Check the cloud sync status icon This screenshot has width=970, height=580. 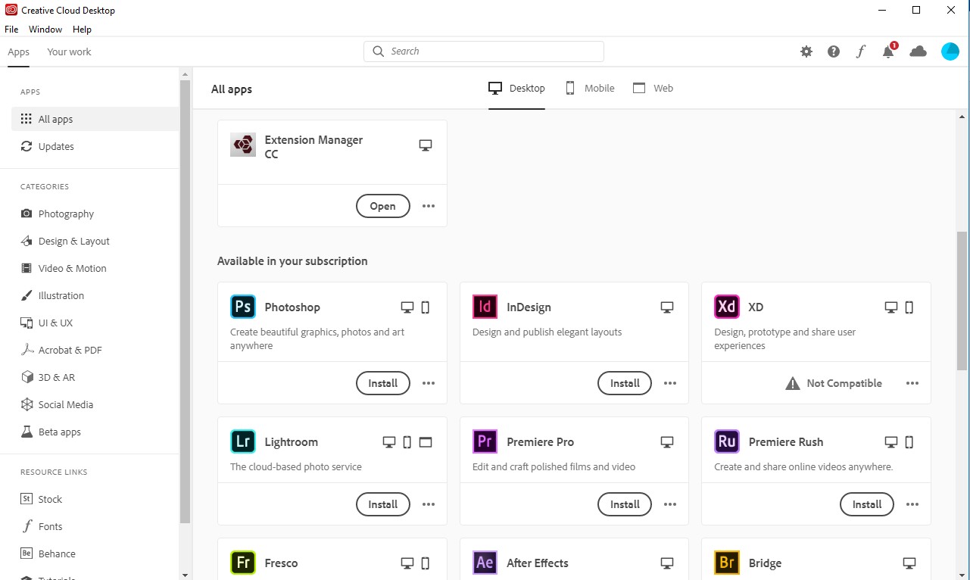pyautogui.click(x=919, y=51)
